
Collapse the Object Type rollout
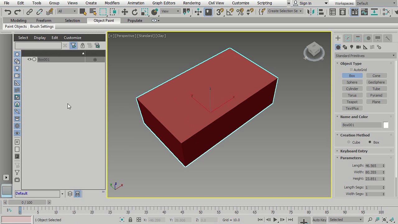pyautogui.click(x=351, y=63)
